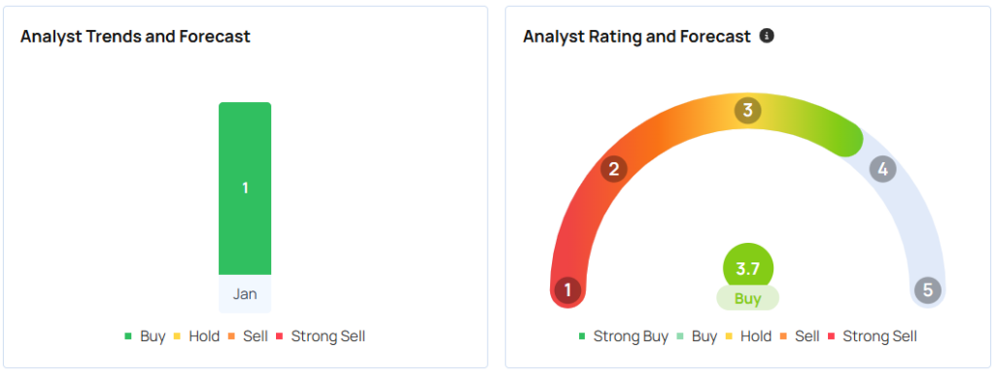Image resolution: width=995 pixels, height=375 pixels.
Task: Click the 3.7 rating score circle
Action: click(748, 268)
